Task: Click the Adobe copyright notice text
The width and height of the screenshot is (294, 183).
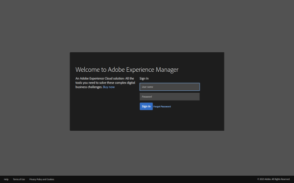Action: tap(273, 179)
